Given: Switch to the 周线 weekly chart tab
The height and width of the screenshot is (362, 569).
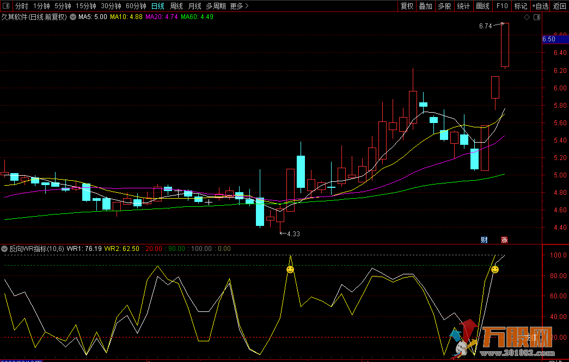Looking at the screenshot, I should 176,6.
